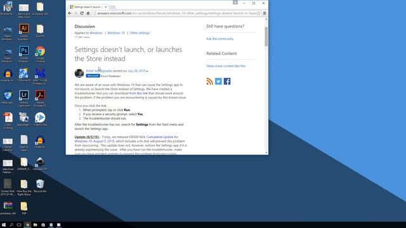The image size is (406, 228).
Task: Select the Zoomit folder on desktop
Action: coord(40,30)
